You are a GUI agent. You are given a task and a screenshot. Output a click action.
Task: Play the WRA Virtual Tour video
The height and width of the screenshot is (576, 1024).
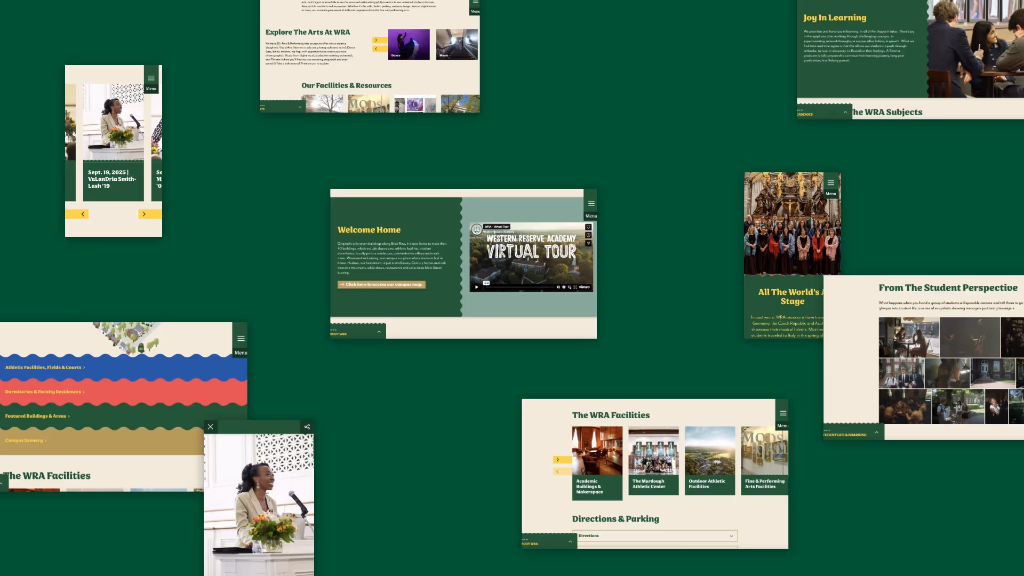coord(477,287)
